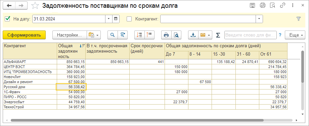Open Настройки... settings button
Image resolution: width=309 pixels, height=126 pixels.
coord(70,35)
